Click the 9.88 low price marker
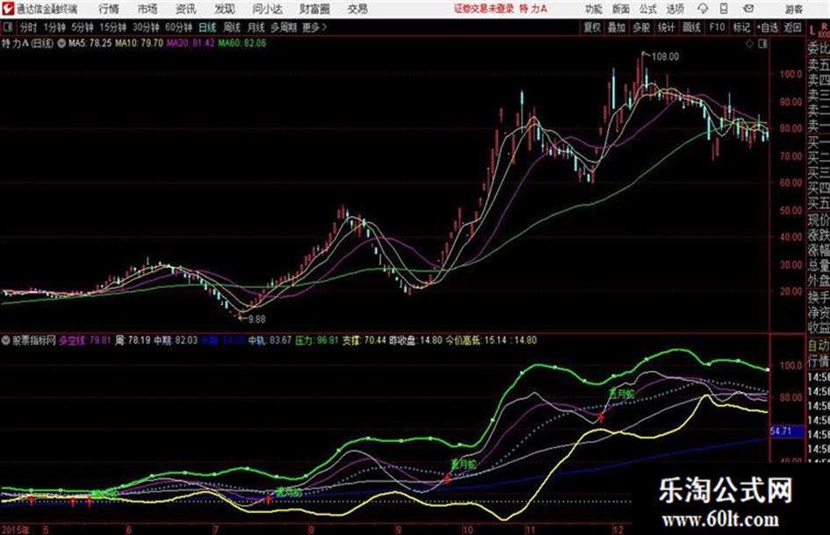 (256, 320)
